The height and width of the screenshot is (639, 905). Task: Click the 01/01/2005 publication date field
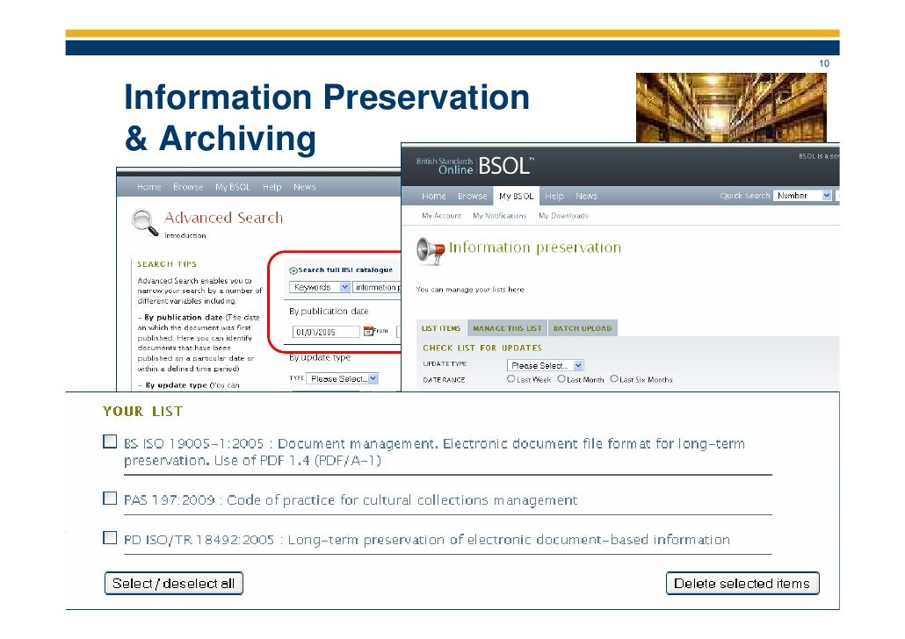point(326,332)
